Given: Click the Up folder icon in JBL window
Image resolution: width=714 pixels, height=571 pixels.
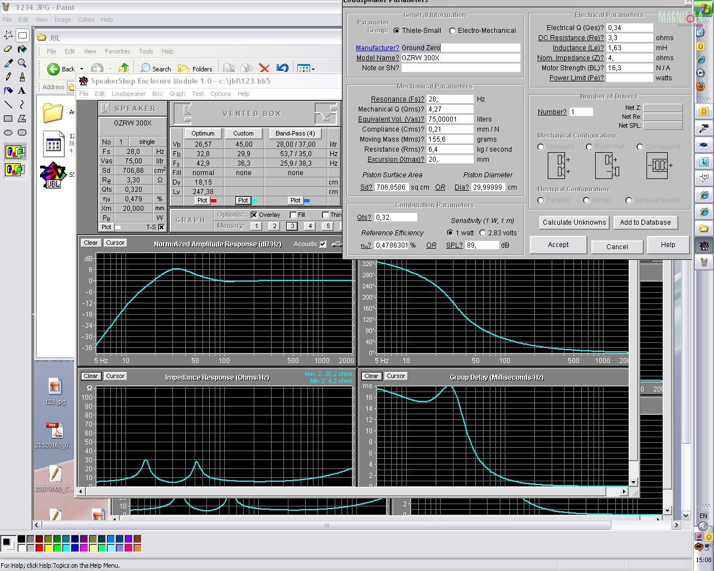Looking at the screenshot, I should (124, 69).
